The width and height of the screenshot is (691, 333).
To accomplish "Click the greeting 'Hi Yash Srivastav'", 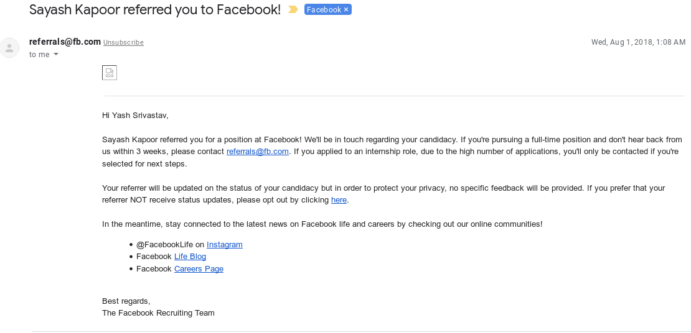I will pyautogui.click(x=135, y=116).
